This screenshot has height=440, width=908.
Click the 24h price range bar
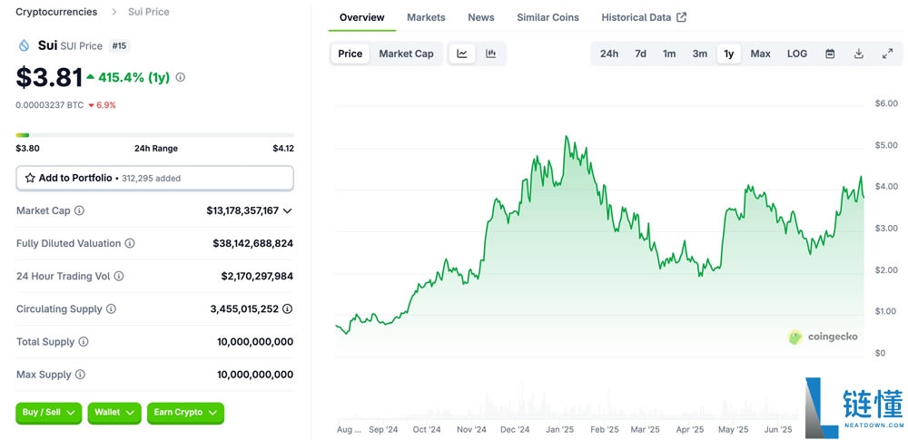point(154,135)
